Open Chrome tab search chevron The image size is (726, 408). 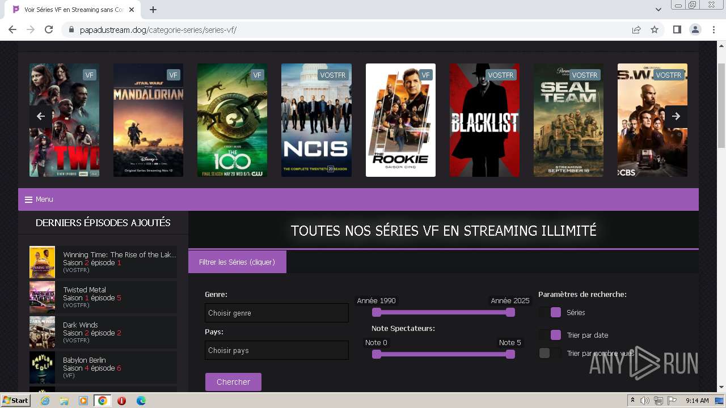click(x=659, y=10)
